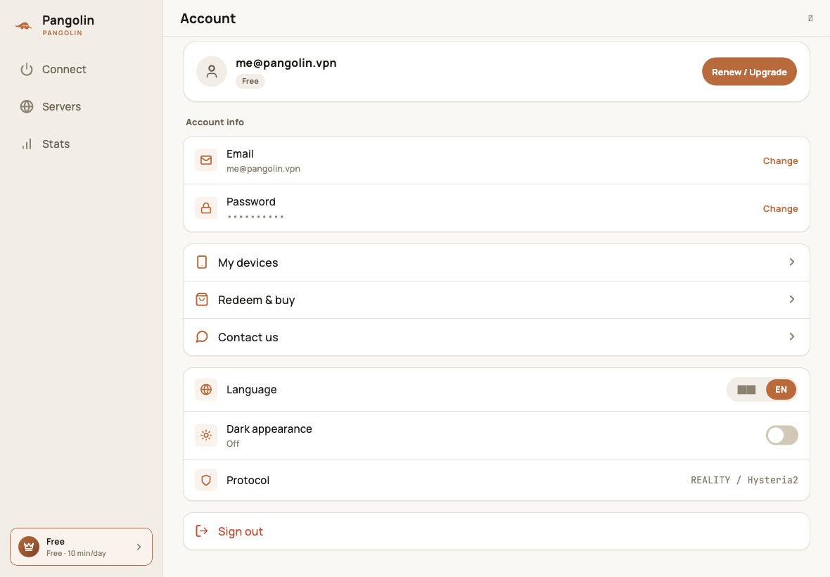
Task: Open Stats in sidebar
Action: pyautogui.click(x=82, y=144)
